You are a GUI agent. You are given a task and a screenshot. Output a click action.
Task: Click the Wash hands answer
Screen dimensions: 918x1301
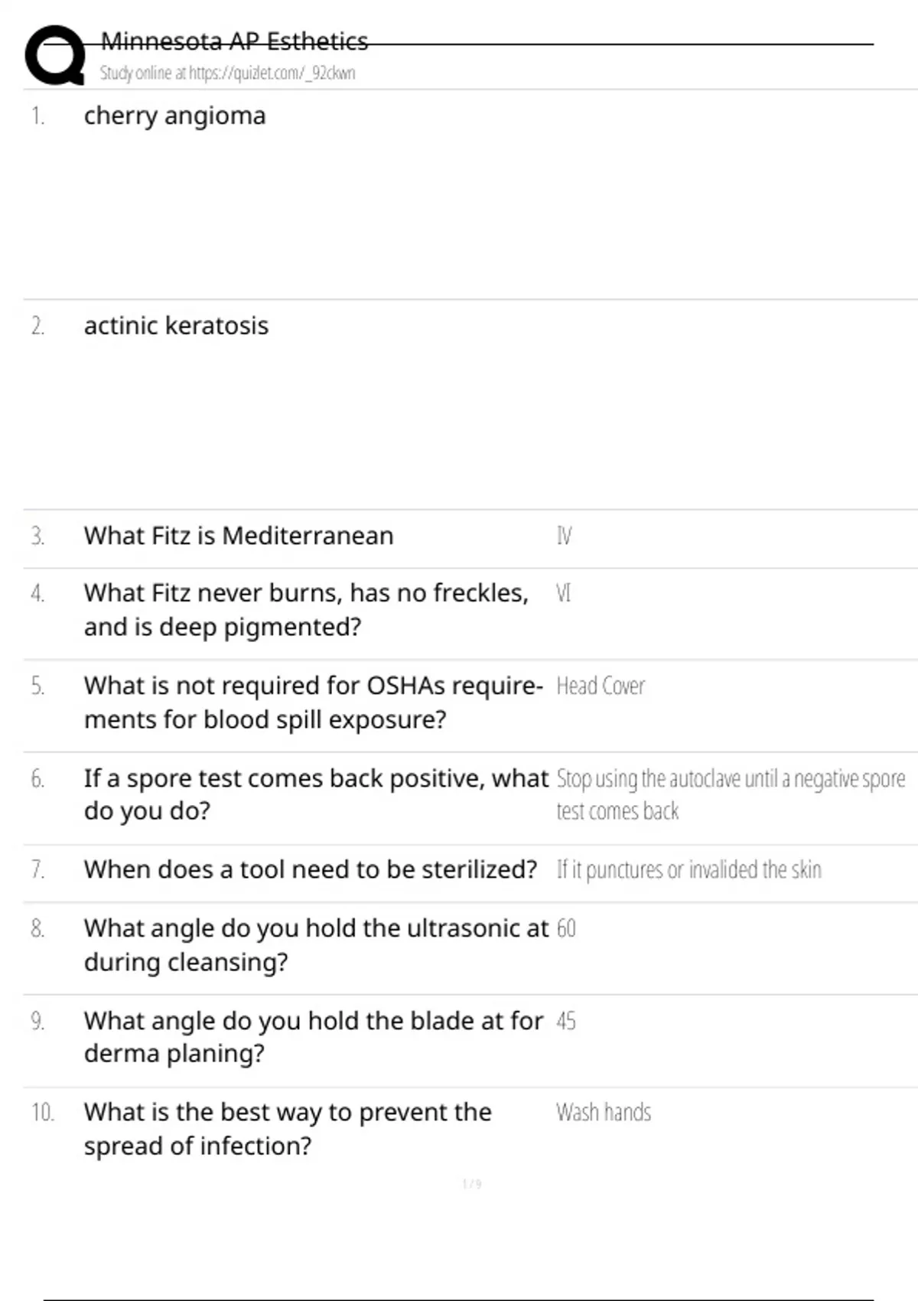tap(604, 1112)
